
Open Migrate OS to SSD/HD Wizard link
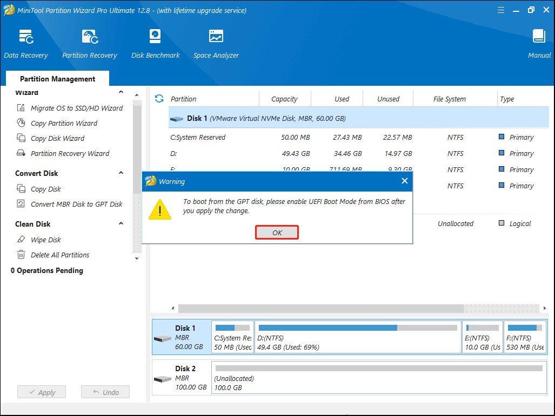pyautogui.click(x=77, y=108)
